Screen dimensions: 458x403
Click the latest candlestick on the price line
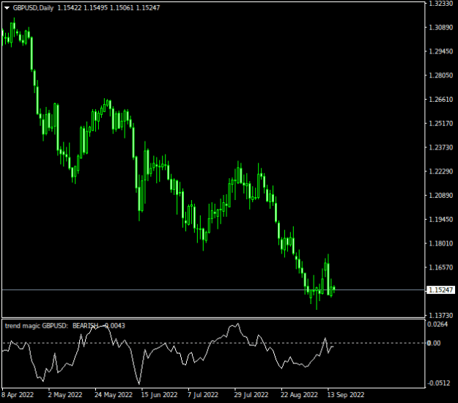334,289
